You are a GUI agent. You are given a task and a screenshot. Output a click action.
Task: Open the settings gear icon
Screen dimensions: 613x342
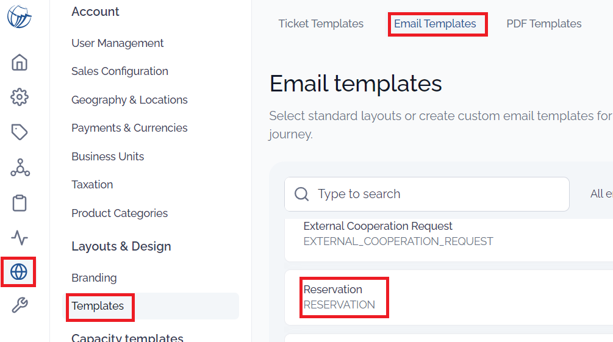(x=19, y=97)
